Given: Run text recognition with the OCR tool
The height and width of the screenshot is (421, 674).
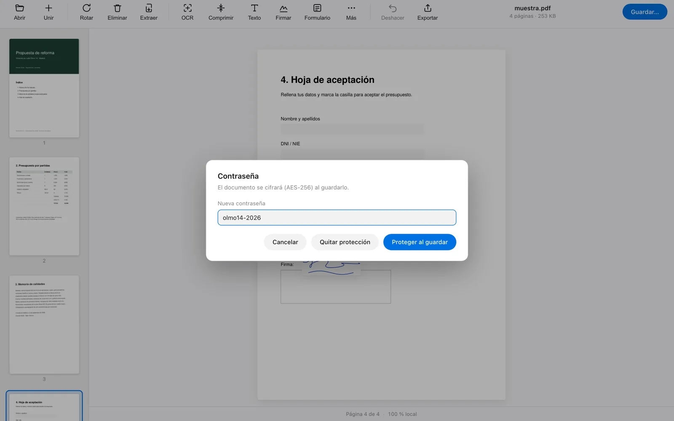Looking at the screenshot, I should (187, 12).
